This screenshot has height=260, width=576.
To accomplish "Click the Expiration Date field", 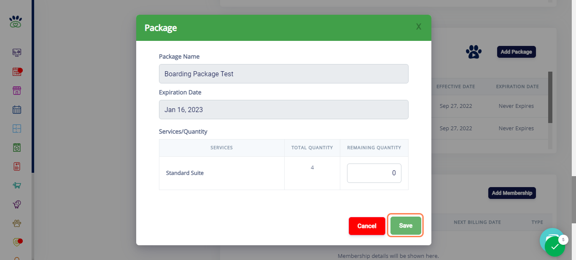I will [x=284, y=110].
